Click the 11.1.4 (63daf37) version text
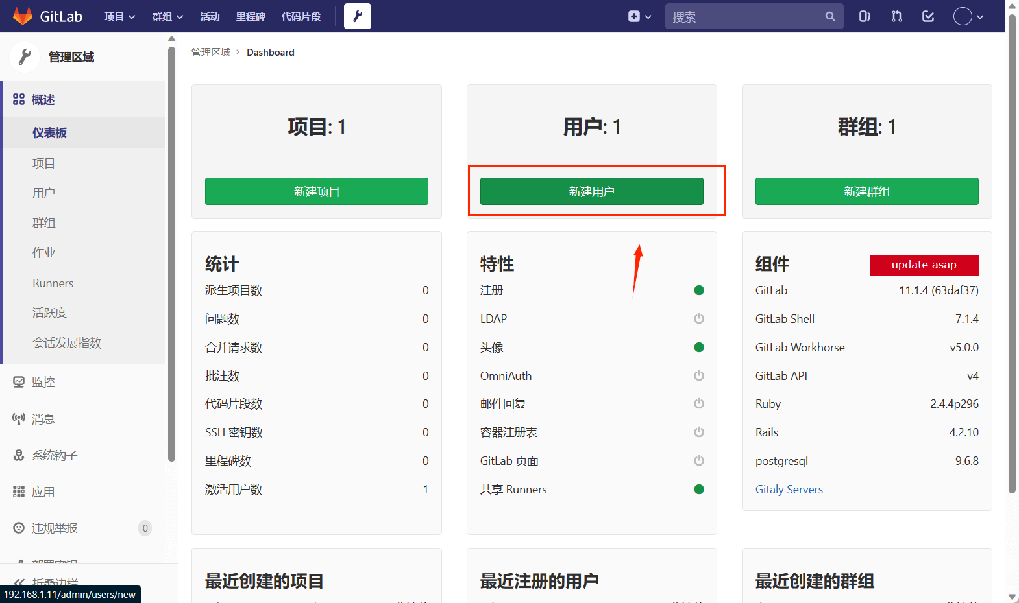 pos(939,290)
